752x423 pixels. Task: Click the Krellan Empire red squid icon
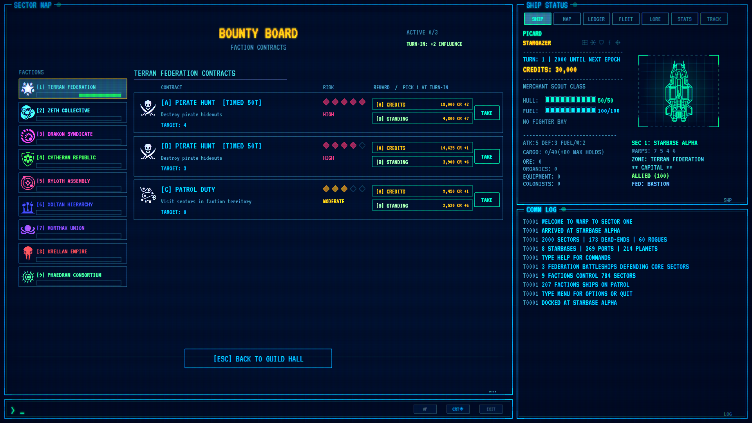[x=28, y=253]
